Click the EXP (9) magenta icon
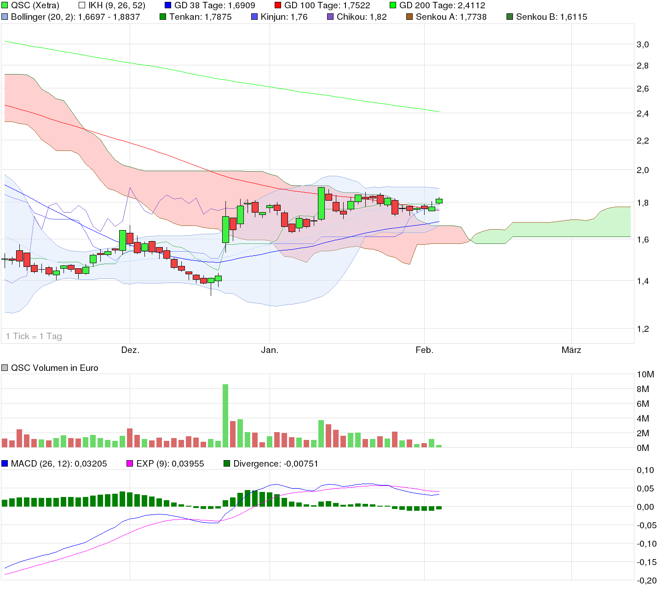 click(130, 464)
